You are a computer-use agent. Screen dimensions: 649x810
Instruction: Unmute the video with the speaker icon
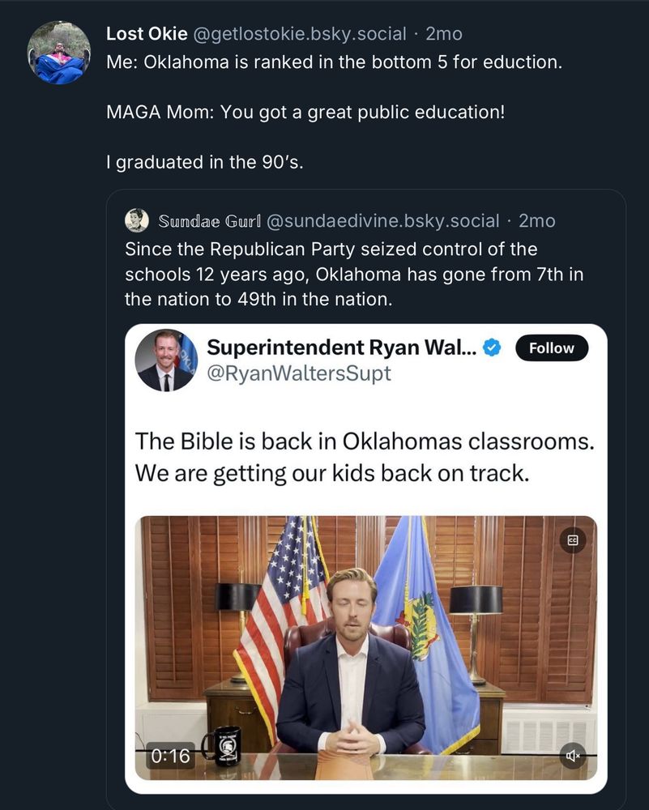(573, 755)
